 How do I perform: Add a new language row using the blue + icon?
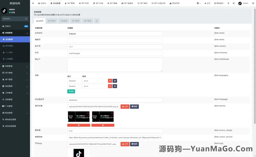pos(115,81)
